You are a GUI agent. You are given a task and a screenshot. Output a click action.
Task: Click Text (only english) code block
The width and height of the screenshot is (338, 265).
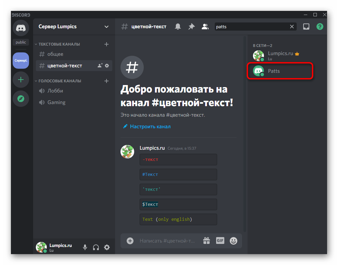[178, 219]
